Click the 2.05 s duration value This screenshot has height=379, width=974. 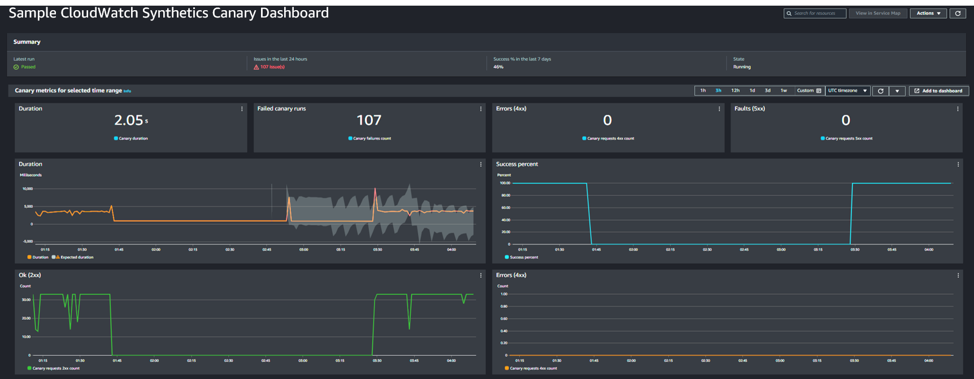pyautogui.click(x=131, y=120)
